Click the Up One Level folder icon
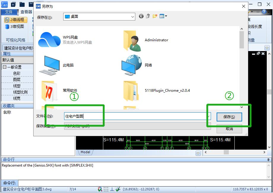This screenshot has height=193, width=273. [x=148, y=16]
